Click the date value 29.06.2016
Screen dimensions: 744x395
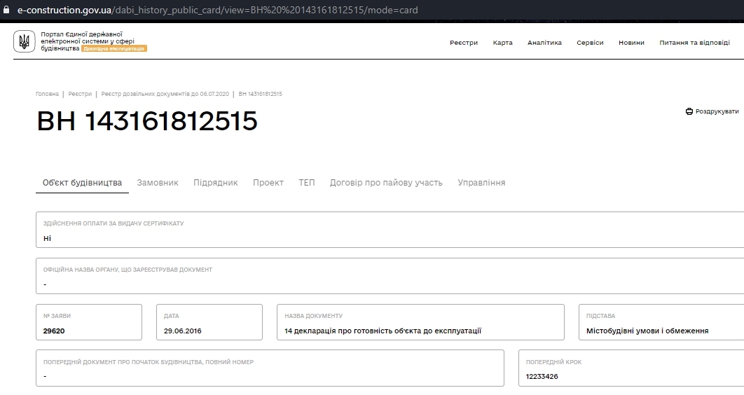pos(183,331)
